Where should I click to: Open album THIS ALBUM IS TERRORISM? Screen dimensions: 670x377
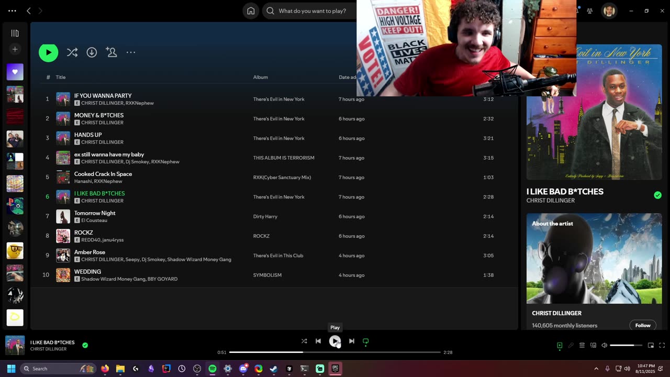(284, 158)
